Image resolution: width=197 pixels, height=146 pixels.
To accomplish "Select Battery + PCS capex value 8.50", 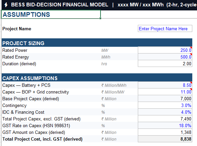I will click(165, 85).
